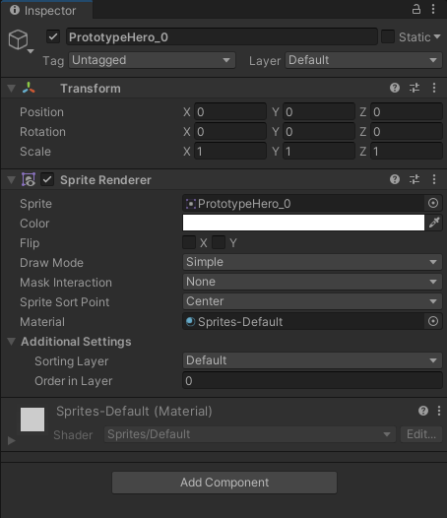Open Sprite Renderer context menu dots
The image size is (447, 518).
click(x=434, y=179)
